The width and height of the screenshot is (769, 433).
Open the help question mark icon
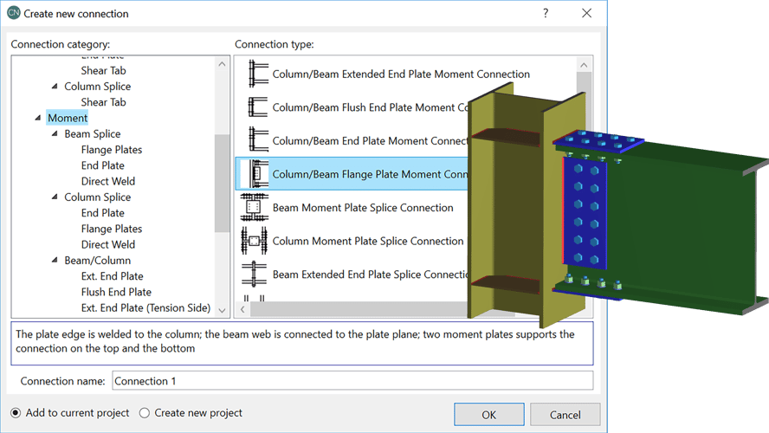point(546,14)
